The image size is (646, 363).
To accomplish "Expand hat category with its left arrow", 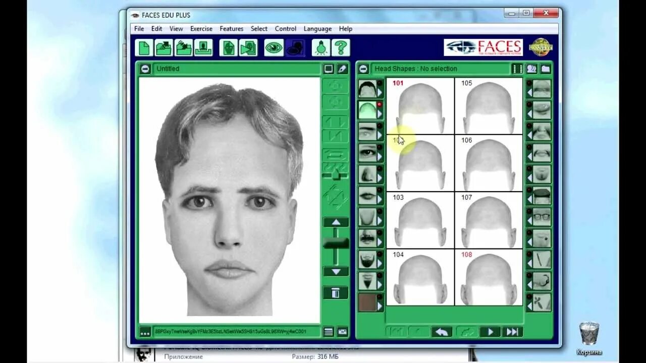I will (x=529, y=199).
